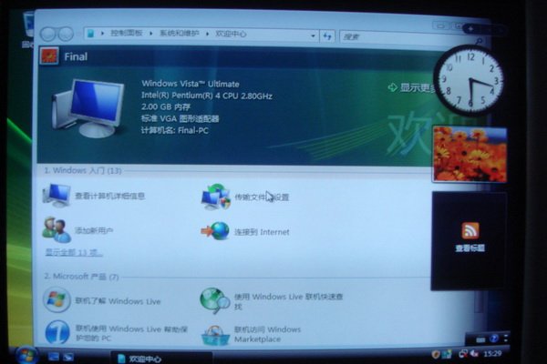Go forward with the Forward arrow button

pos(66,35)
